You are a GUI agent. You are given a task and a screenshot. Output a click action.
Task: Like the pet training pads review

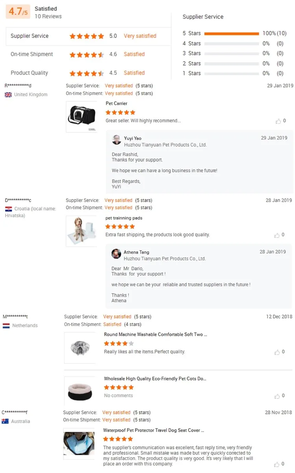(x=277, y=235)
